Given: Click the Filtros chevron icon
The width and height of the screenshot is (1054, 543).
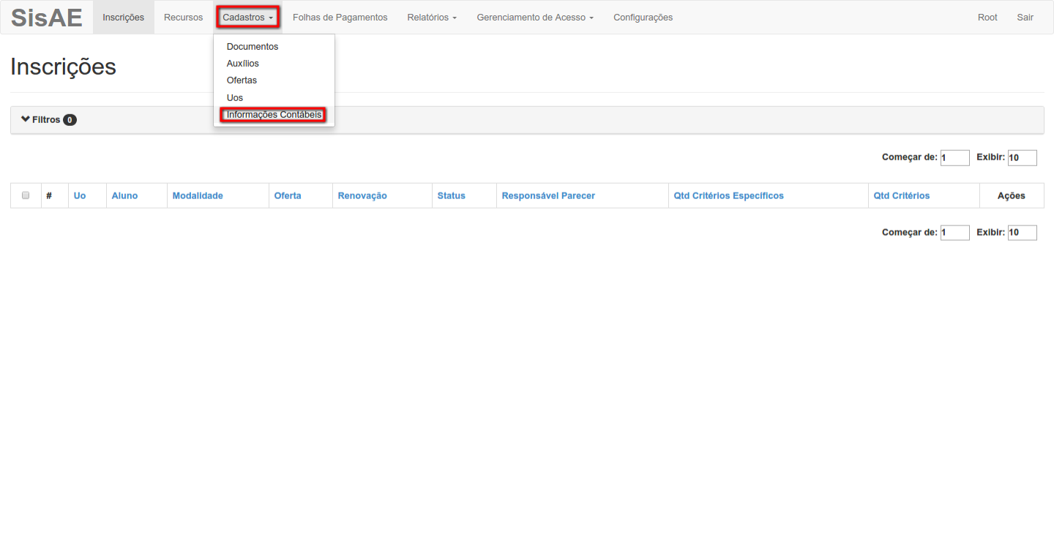Looking at the screenshot, I should coord(26,119).
